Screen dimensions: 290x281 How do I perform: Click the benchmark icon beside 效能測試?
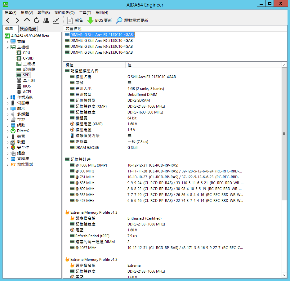pos(13,164)
